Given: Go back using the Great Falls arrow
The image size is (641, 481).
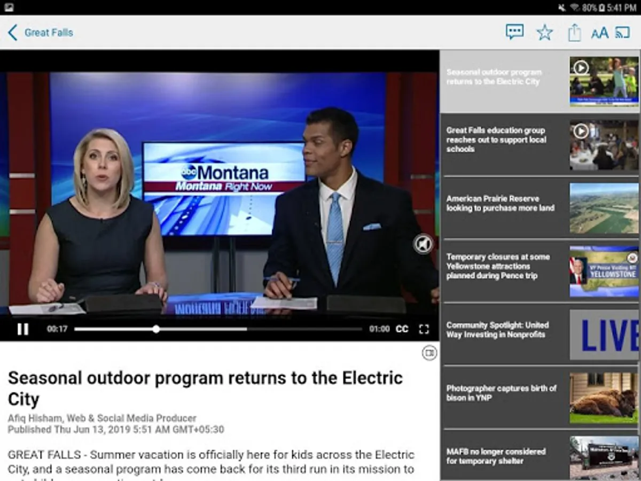Looking at the screenshot, I should (x=12, y=33).
